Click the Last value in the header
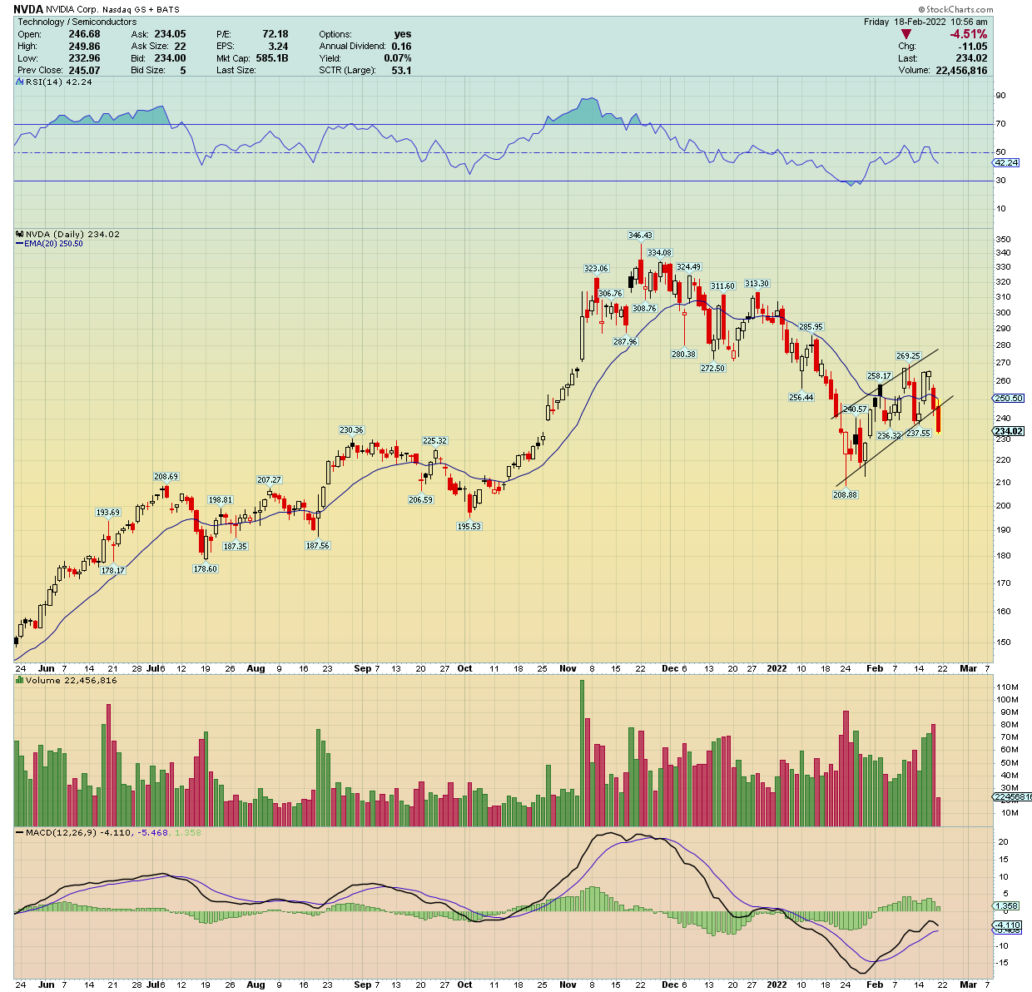 [x=971, y=58]
